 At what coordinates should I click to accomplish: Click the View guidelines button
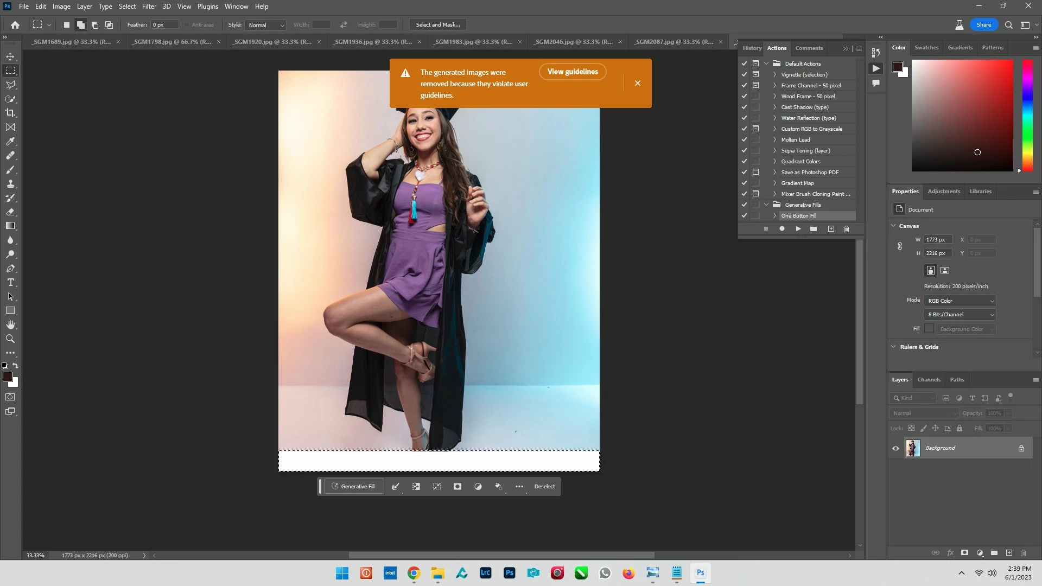click(x=572, y=72)
